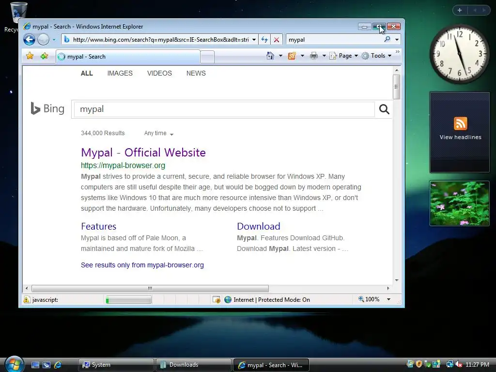The width and height of the screenshot is (496, 372).
Task: Click the IE search box containing mypal
Action: [335, 40]
